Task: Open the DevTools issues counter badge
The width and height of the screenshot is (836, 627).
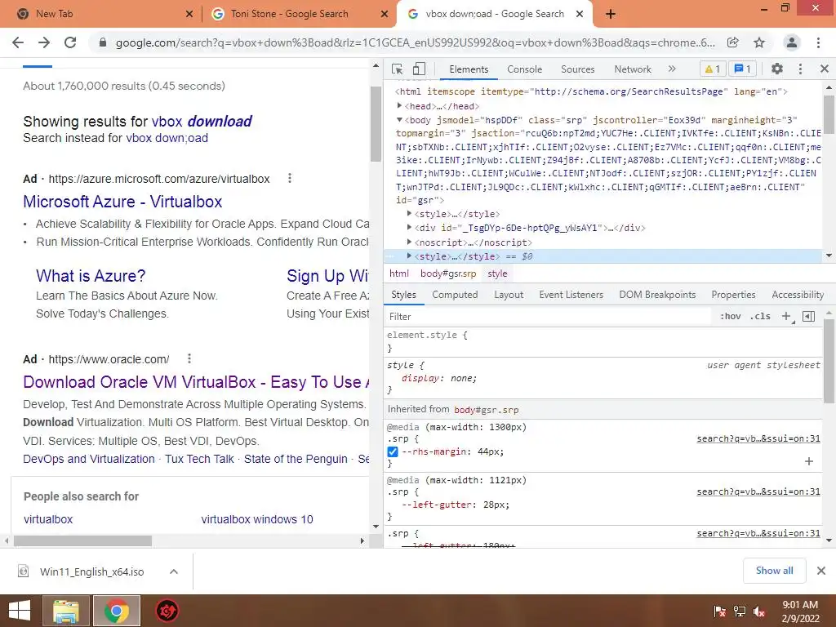Action: (743, 69)
